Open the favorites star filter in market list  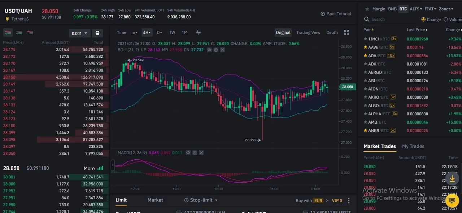coord(367,9)
